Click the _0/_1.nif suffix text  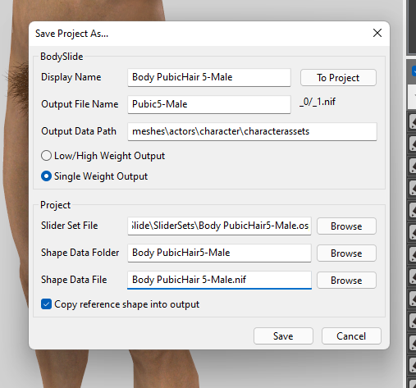coord(318,102)
